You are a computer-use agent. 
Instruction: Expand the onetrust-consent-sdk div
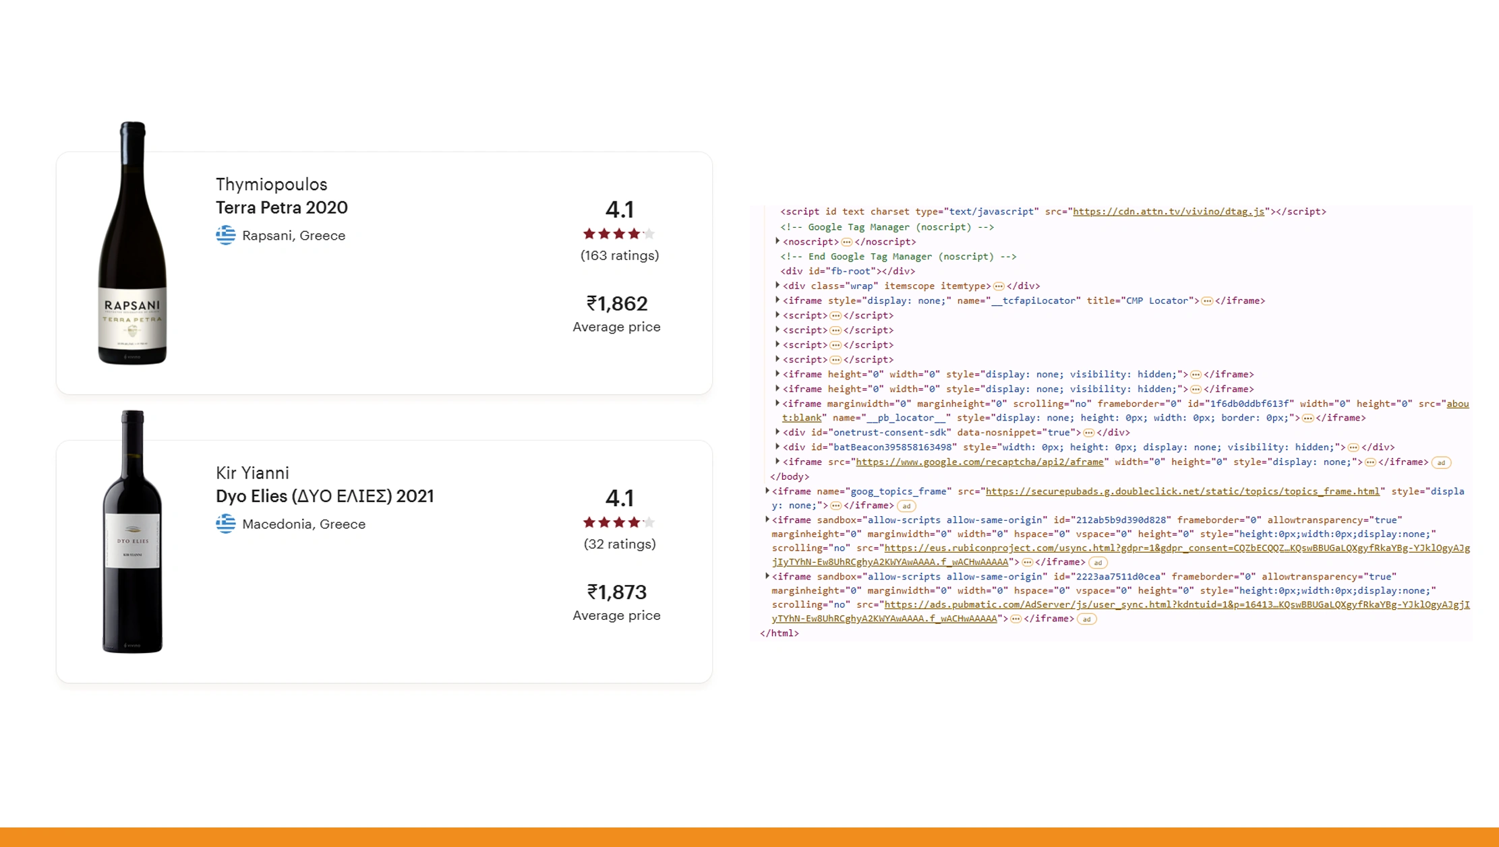pos(779,432)
